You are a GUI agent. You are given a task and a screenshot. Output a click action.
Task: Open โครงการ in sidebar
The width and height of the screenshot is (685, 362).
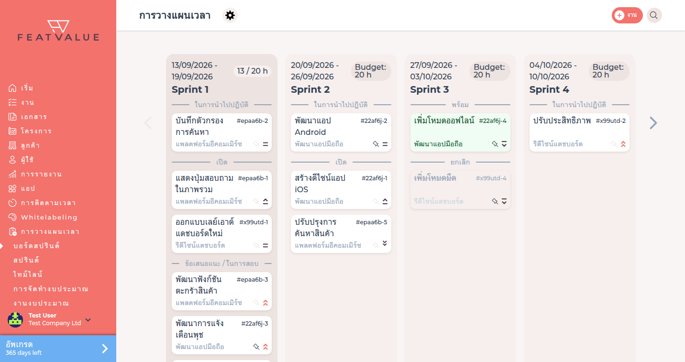[36, 131]
